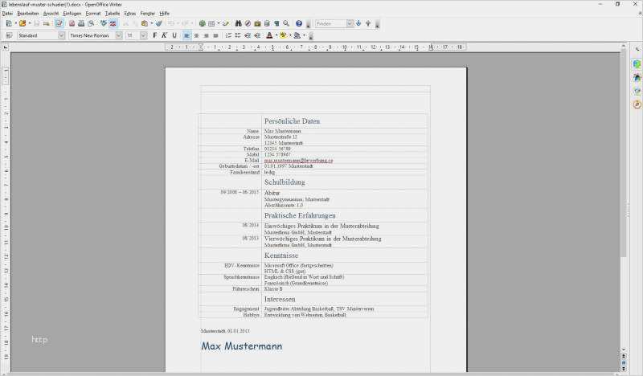The image size is (643, 376).
Task: Click the Max Mustermann signature text
Action: 241,346
